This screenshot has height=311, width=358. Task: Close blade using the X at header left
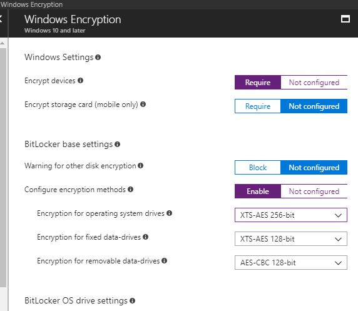(1, 19)
